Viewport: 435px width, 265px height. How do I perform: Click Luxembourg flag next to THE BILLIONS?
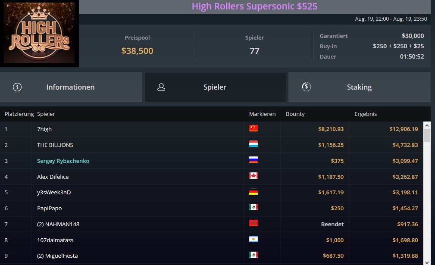[x=253, y=144]
